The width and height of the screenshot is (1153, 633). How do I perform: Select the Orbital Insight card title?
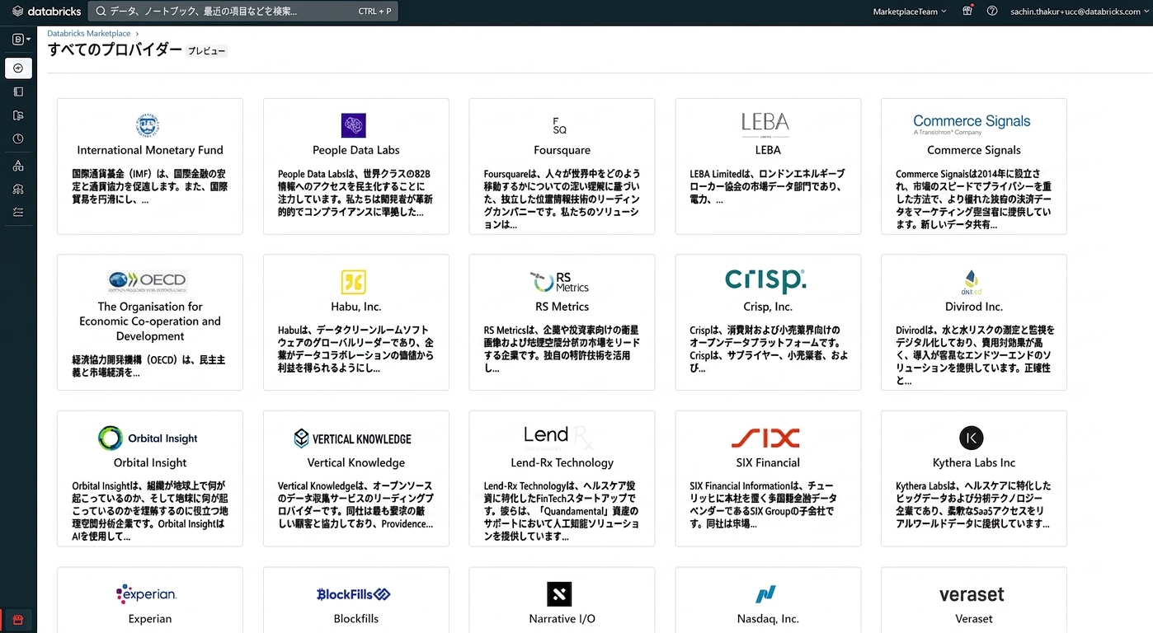[150, 462]
